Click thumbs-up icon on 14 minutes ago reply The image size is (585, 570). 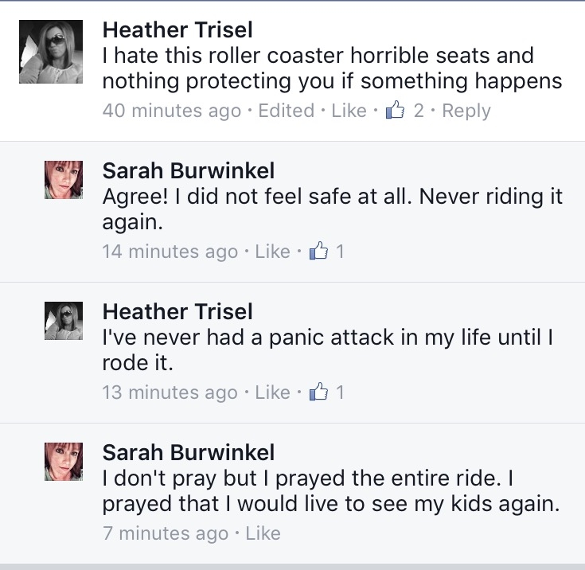point(318,252)
